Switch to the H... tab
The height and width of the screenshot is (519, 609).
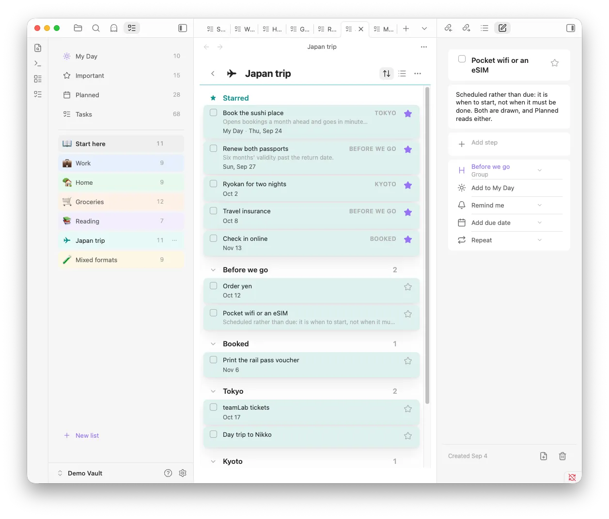[x=272, y=29]
